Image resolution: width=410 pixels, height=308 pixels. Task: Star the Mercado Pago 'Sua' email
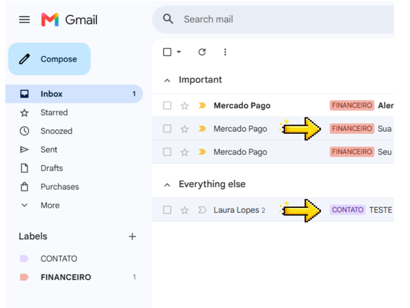click(x=185, y=129)
